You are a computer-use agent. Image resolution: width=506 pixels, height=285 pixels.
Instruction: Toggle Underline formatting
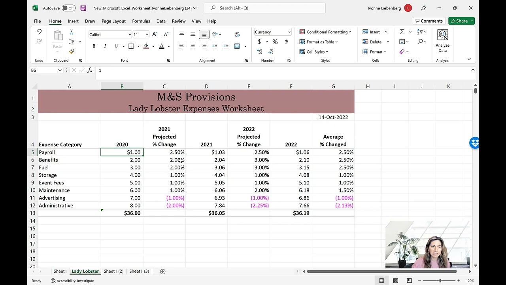tap(116, 46)
